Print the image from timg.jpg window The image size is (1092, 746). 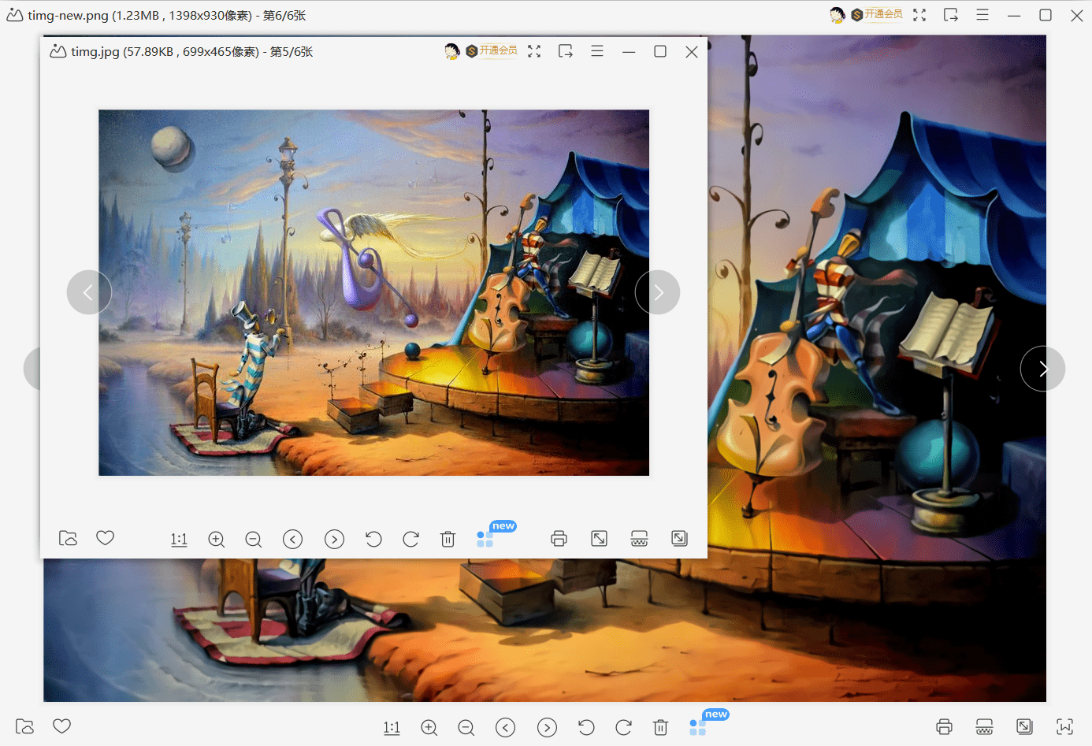(x=559, y=539)
